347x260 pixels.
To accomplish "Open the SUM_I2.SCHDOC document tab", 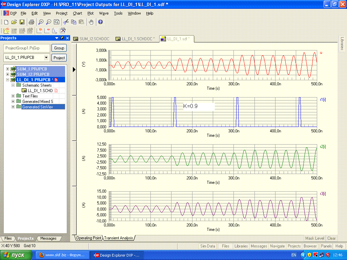I will coord(91,39).
